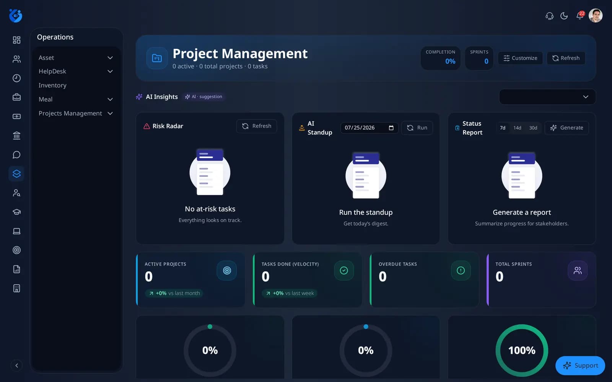Expand the Asset menu section

click(76, 58)
